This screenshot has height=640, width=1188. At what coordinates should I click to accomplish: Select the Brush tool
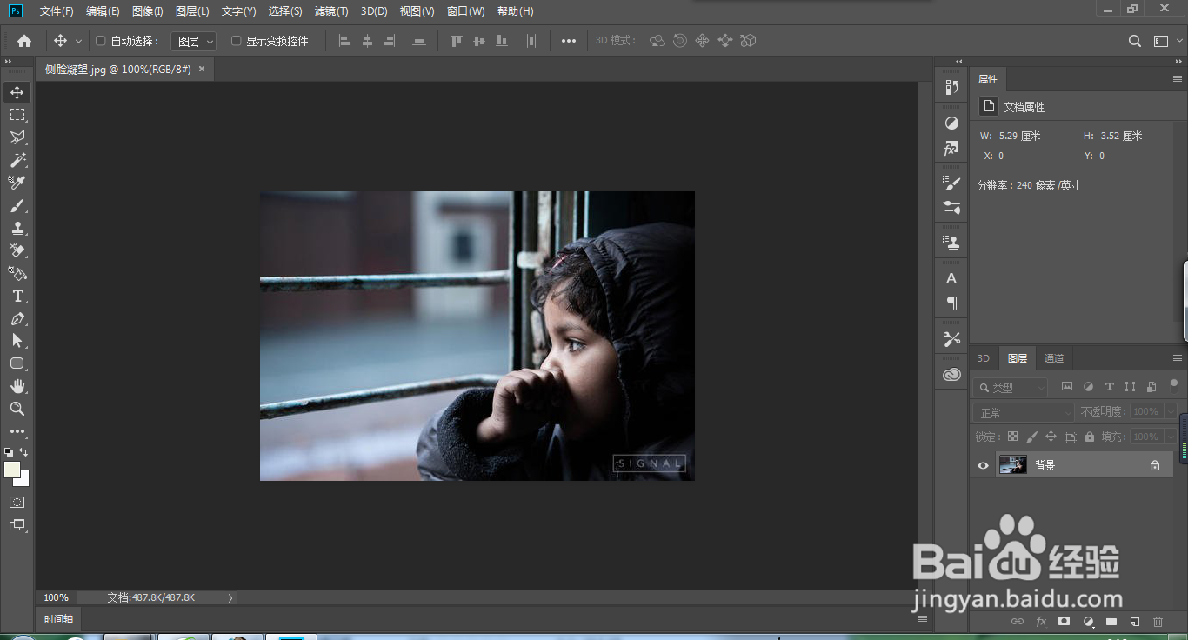17,205
